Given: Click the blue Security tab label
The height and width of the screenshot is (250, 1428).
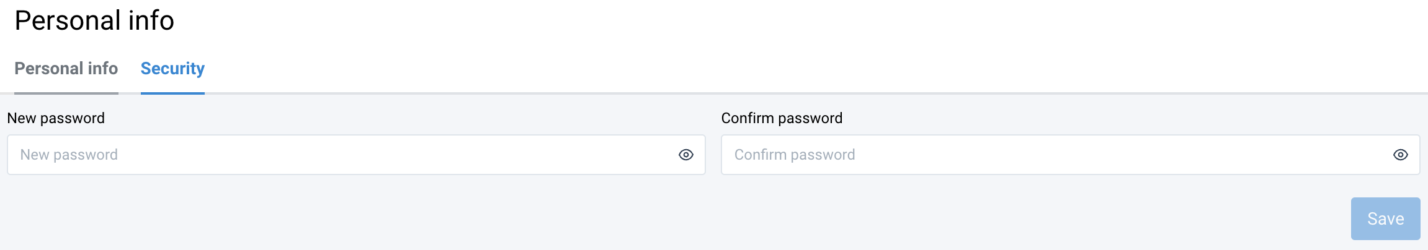Looking at the screenshot, I should [x=172, y=69].
